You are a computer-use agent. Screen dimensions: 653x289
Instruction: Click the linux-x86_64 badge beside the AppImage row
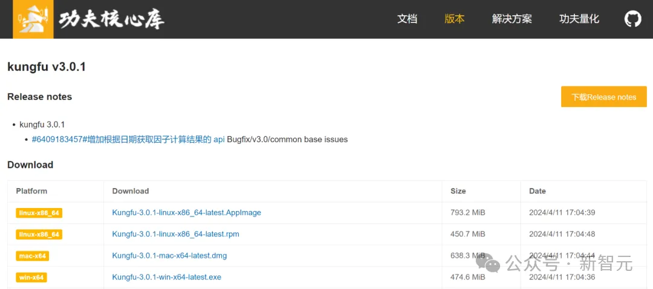coord(39,213)
